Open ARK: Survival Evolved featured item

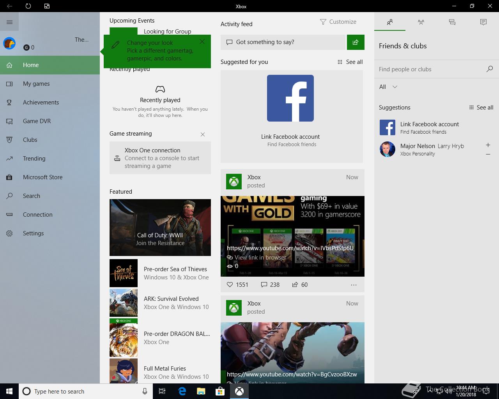(160, 303)
